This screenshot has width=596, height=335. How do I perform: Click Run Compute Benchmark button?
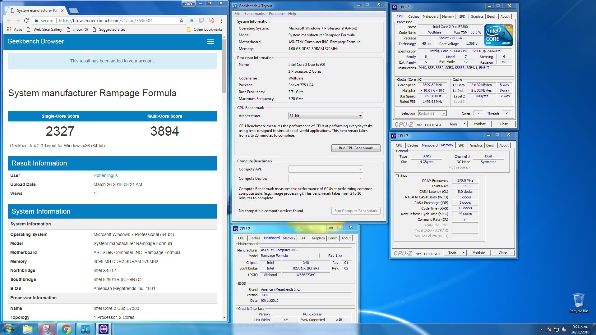point(356,211)
